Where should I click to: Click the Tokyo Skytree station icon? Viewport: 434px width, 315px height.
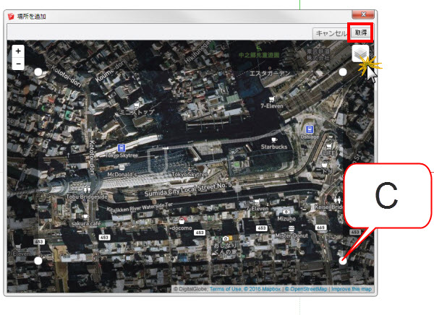tap(122, 148)
